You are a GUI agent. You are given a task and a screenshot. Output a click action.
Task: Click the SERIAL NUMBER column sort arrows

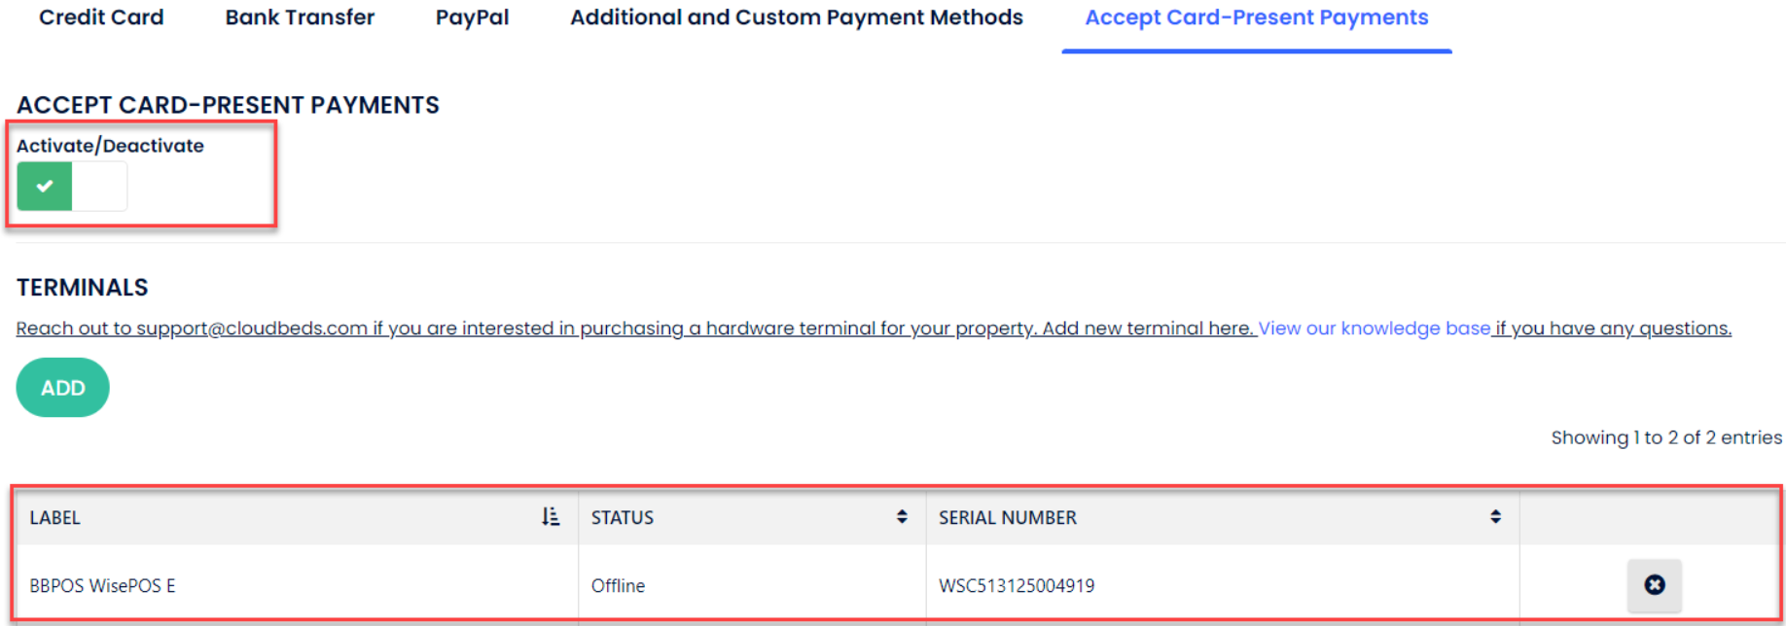(x=1495, y=517)
